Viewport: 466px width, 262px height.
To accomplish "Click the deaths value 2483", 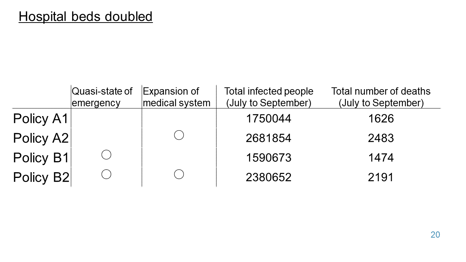I will coord(381,138).
